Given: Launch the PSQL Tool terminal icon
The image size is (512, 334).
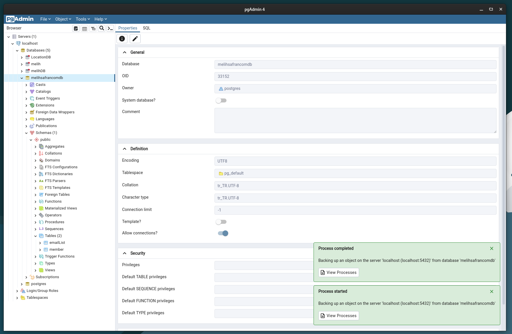Looking at the screenshot, I should point(110,28).
